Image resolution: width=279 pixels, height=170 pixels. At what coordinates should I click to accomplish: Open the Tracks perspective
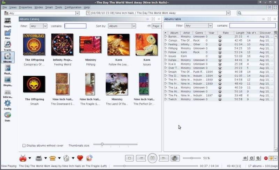pos(7,45)
